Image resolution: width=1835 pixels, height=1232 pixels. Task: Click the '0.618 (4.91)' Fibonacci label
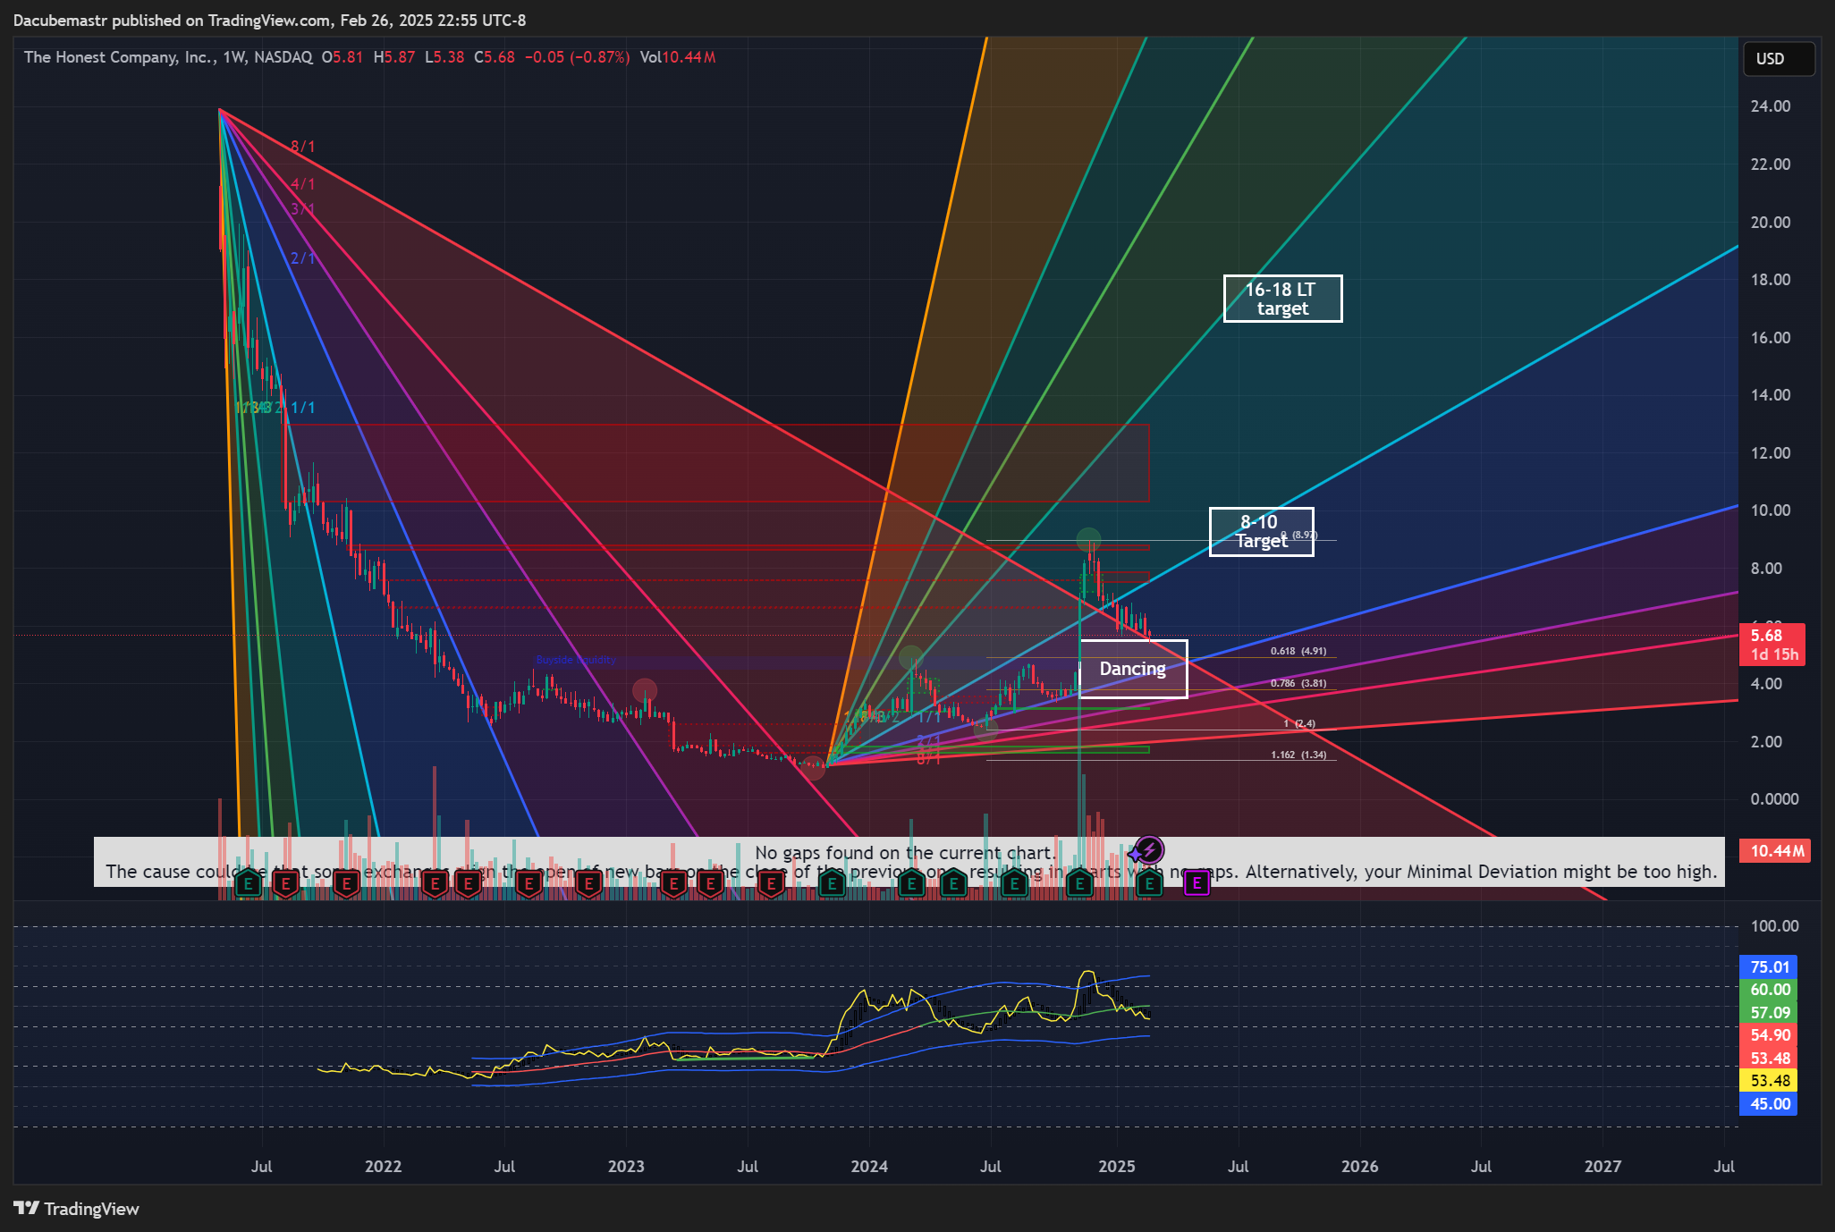pos(1298,651)
